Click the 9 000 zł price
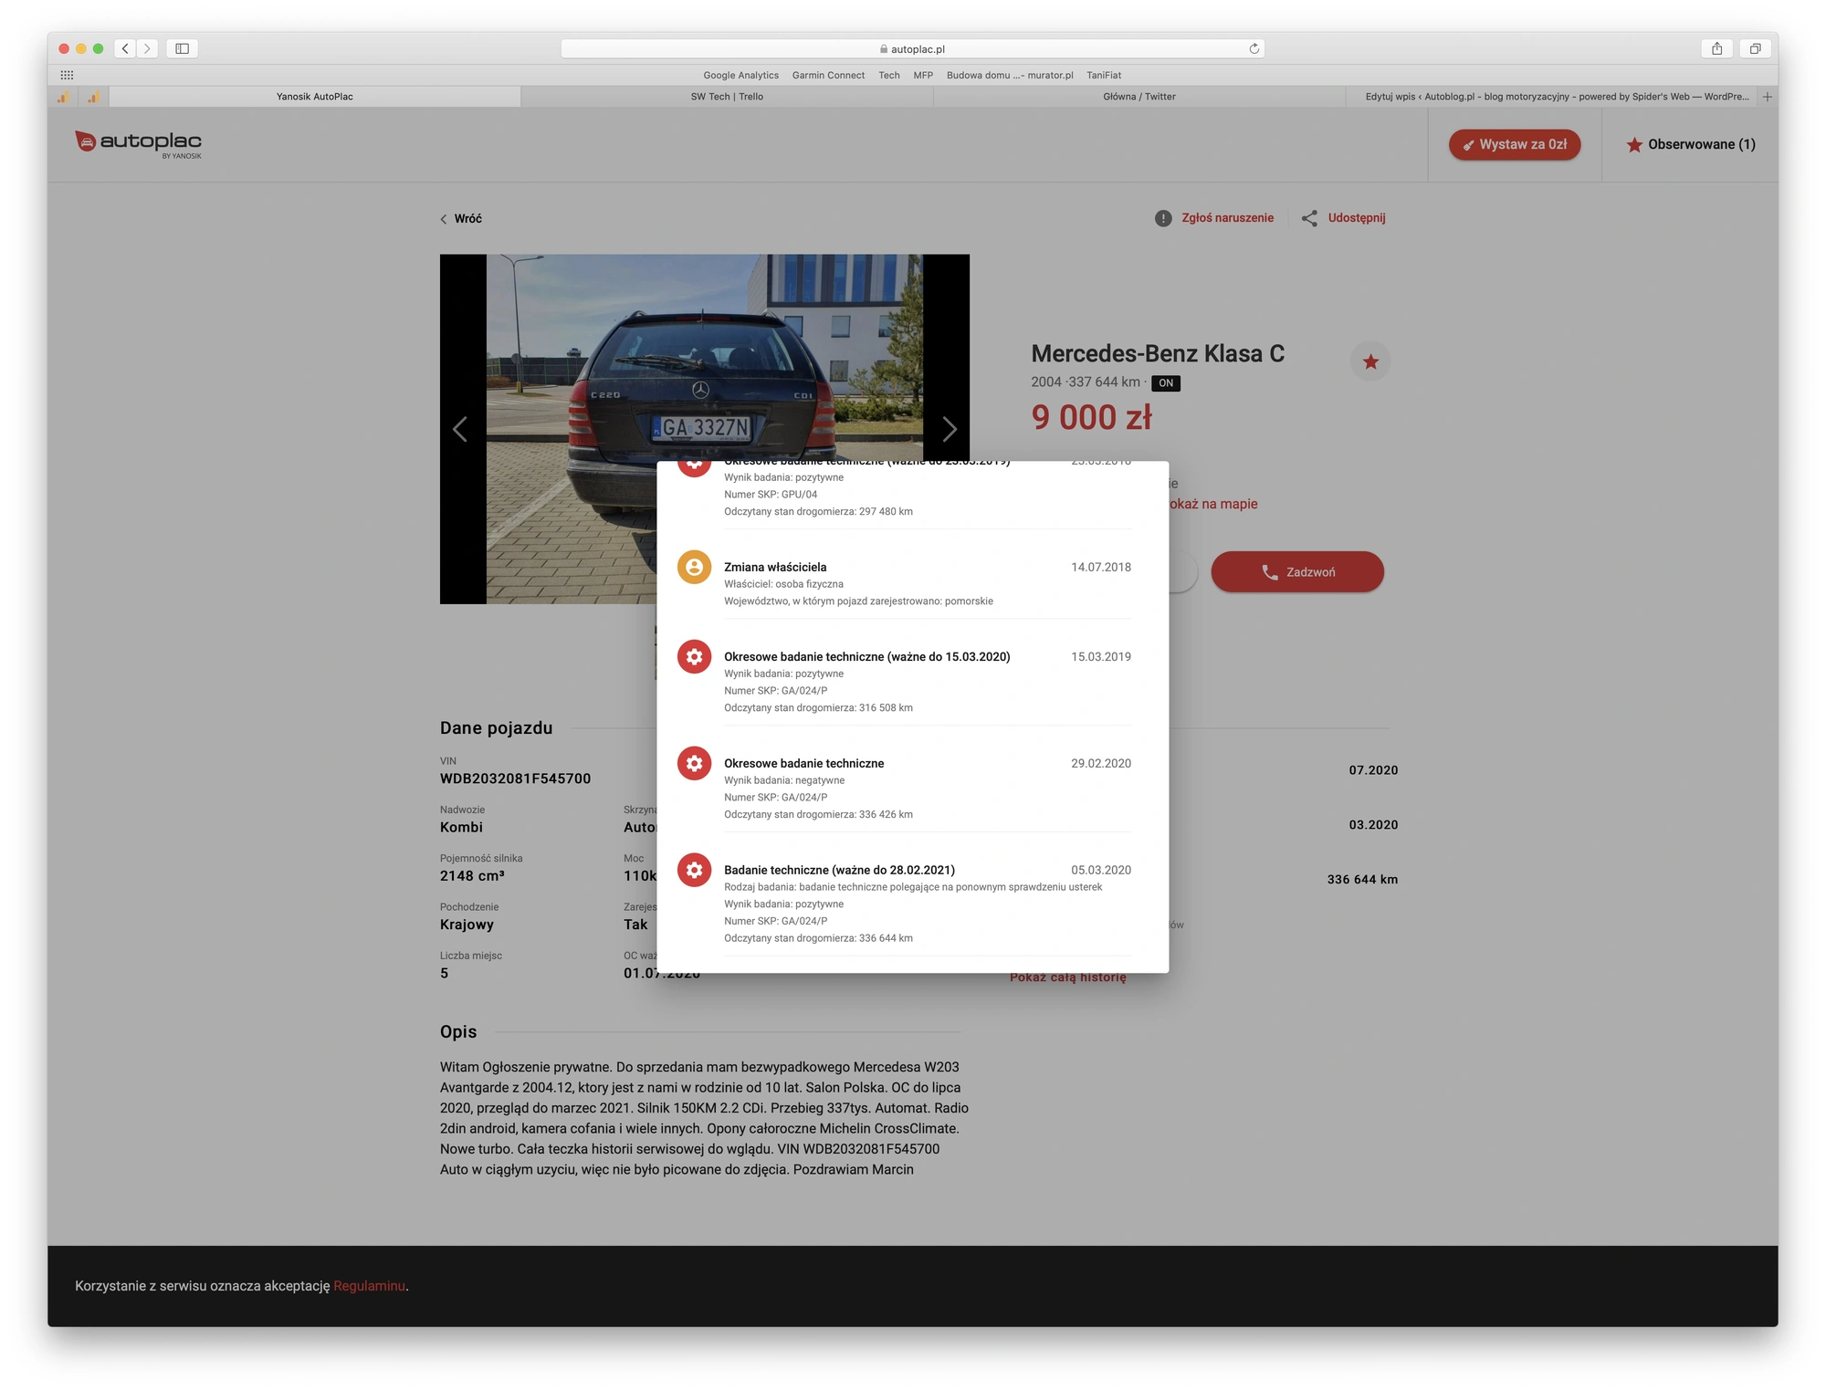 click(1091, 417)
